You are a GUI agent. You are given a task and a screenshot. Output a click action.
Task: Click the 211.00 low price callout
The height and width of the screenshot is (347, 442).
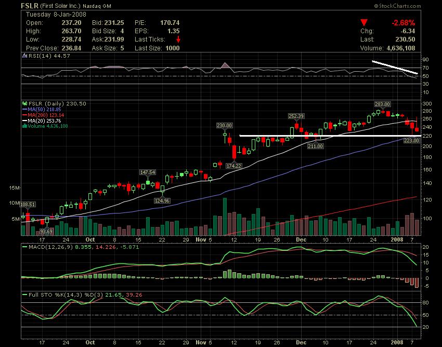315,146
